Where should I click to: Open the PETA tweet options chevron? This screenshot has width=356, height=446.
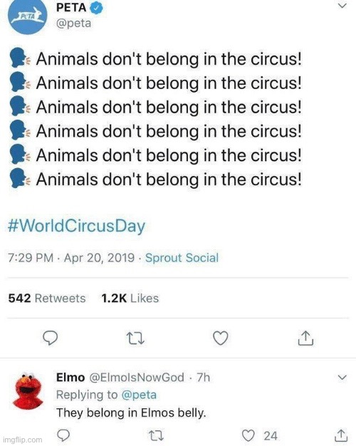coord(342,6)
